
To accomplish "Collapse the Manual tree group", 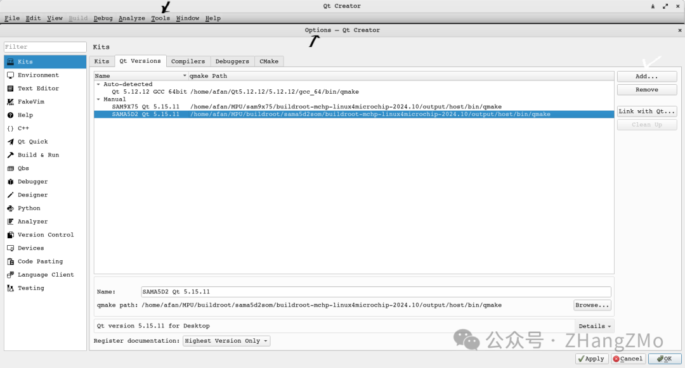I will (98, 99).
